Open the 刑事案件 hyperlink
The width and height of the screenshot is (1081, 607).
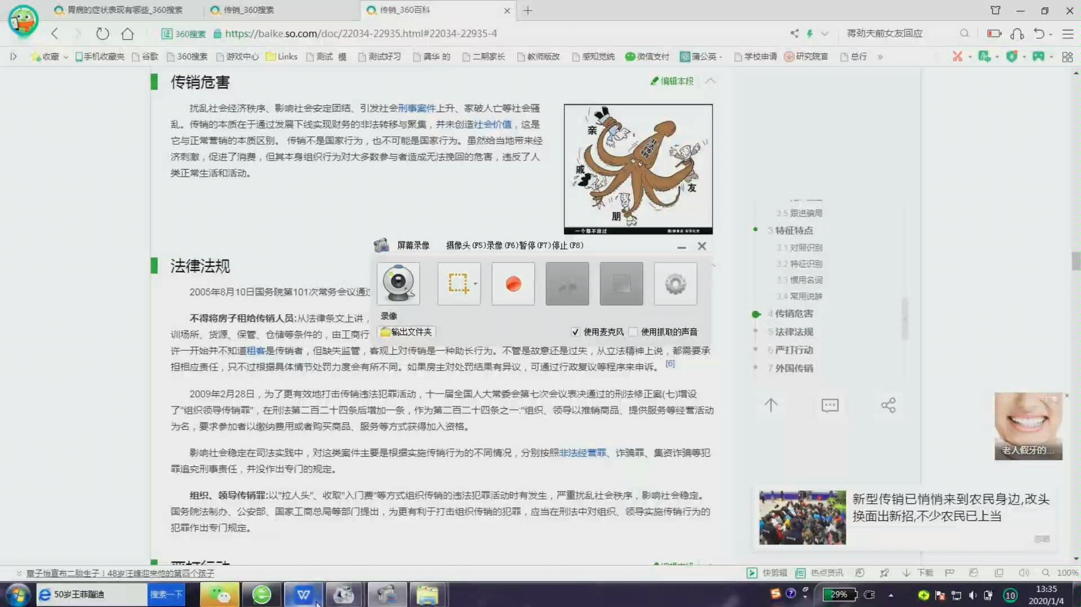(x=417, y=108)
